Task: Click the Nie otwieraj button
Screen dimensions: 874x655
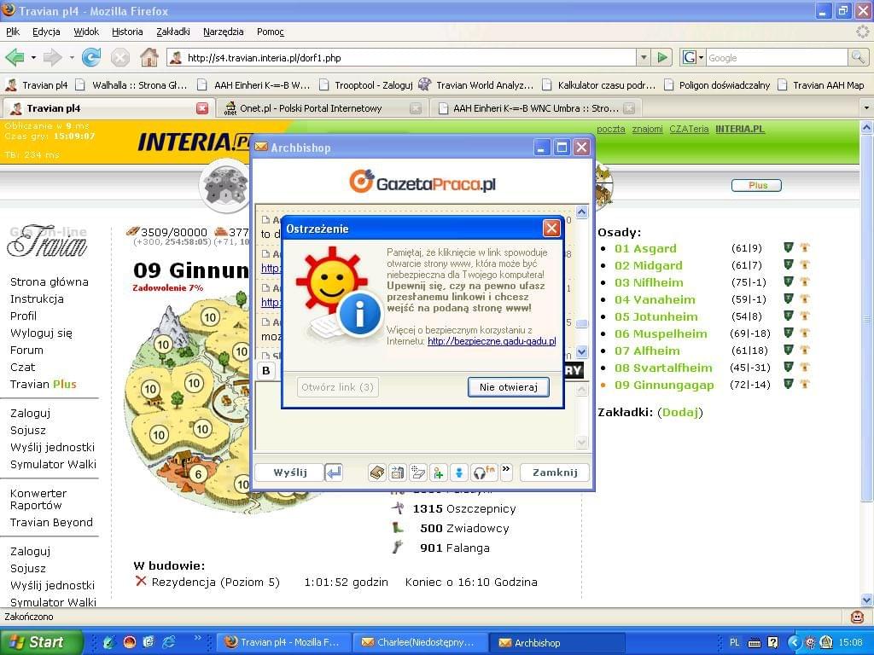Action: tap(509, 387)
